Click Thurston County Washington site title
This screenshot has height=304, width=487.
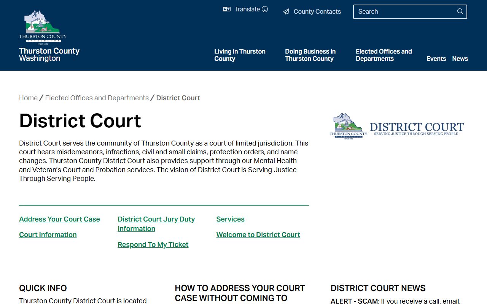(49, 54)
